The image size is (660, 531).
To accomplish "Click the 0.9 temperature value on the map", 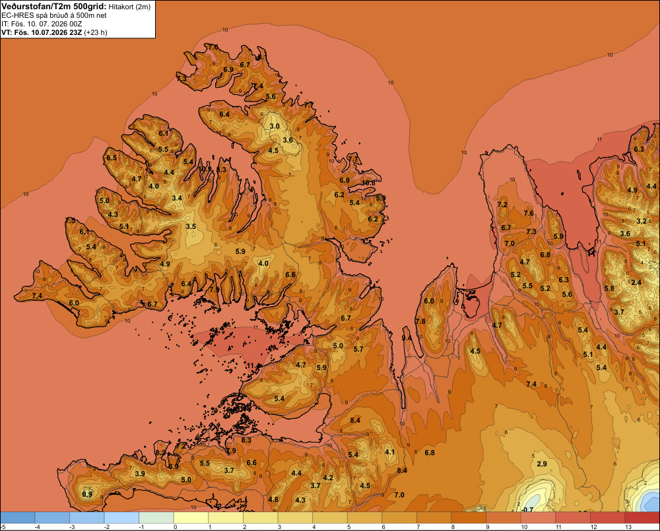I will click(87, 494).
